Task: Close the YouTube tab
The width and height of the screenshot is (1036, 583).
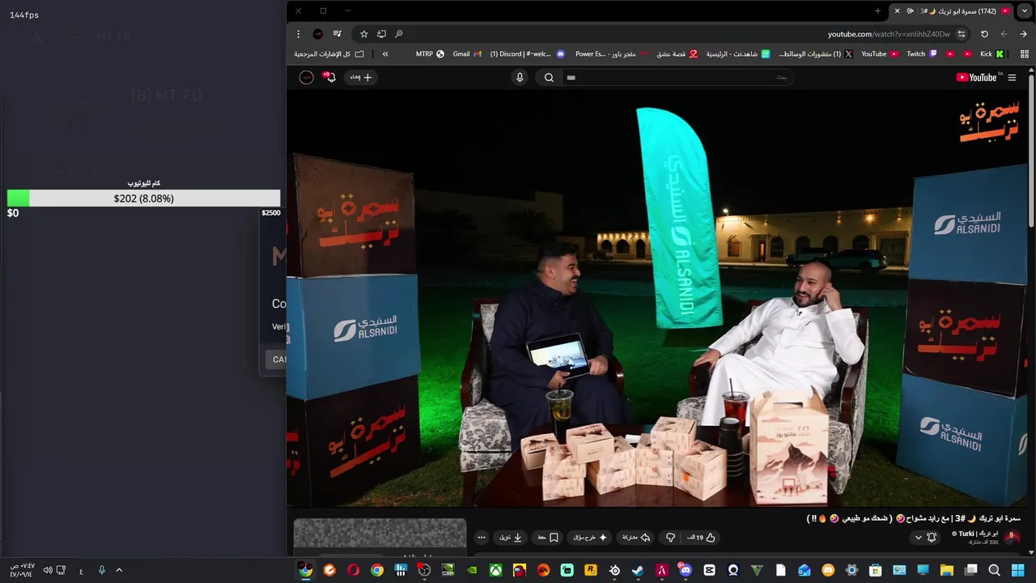Action: [x=897, y=11]
